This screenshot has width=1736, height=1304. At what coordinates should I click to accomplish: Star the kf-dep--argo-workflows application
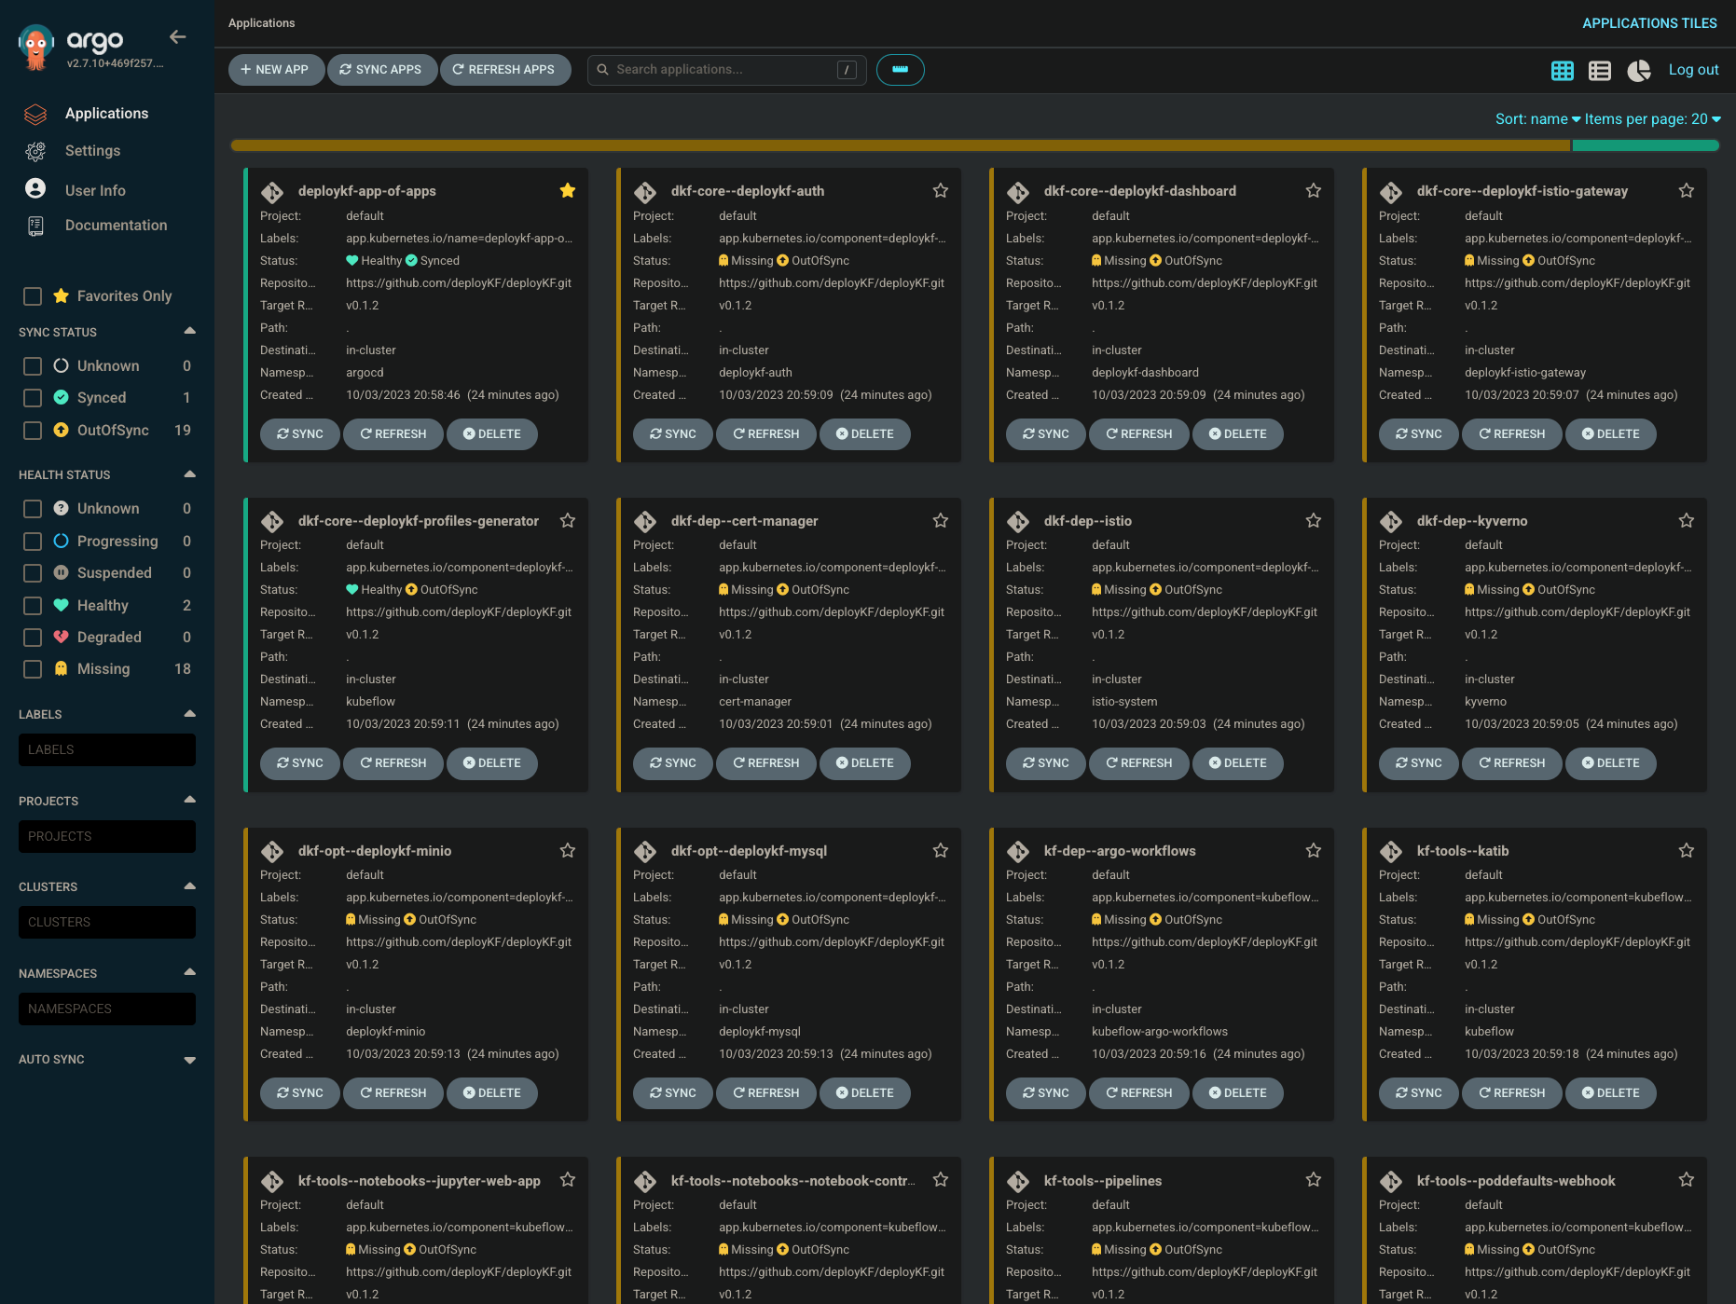click(1314, 851)
